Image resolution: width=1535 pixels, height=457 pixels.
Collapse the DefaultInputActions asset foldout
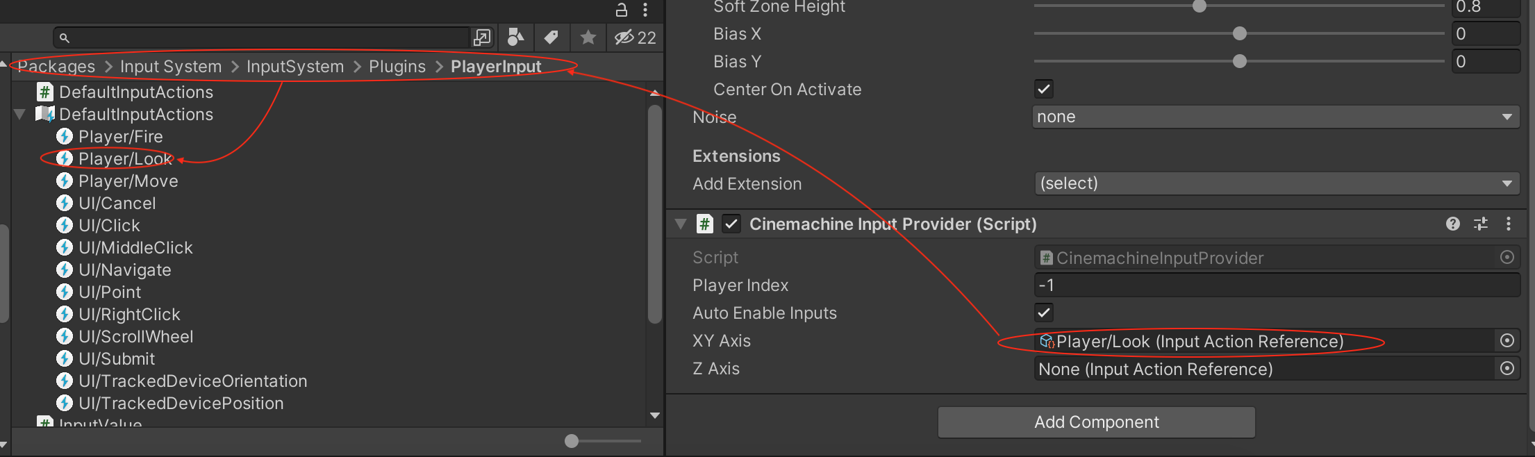(x=20, y=114)
